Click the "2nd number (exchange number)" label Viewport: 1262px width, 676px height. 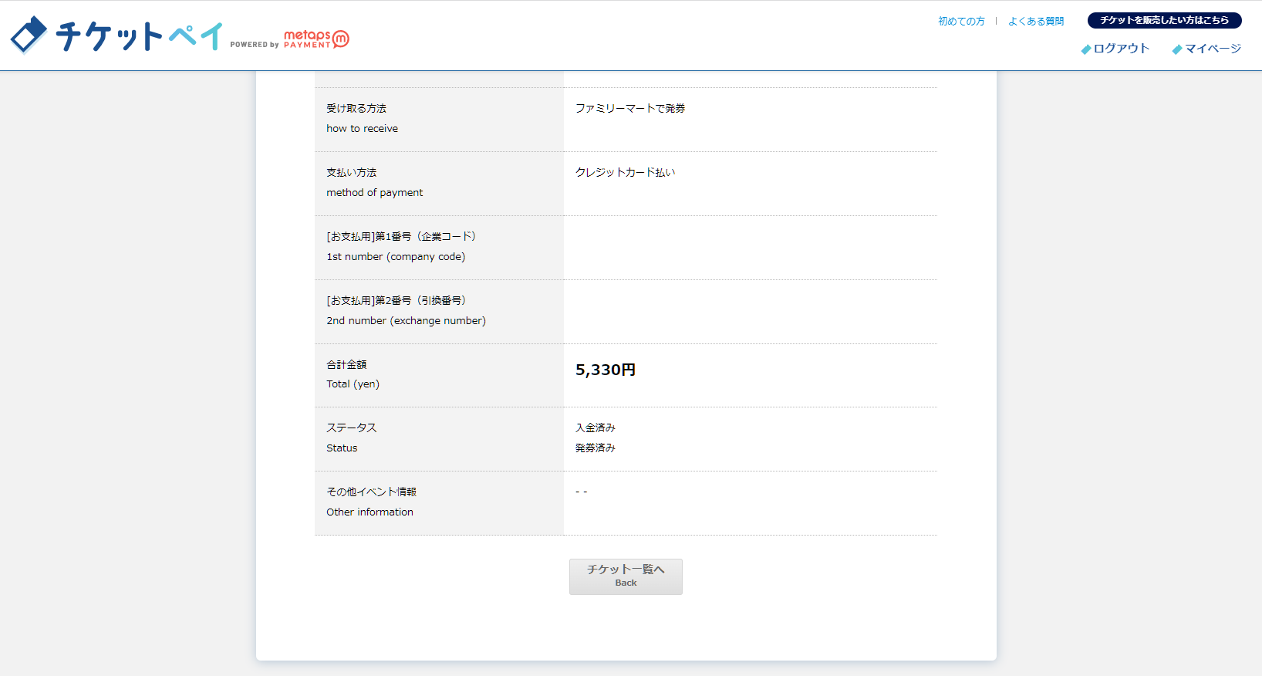click(x=406, y=321)
